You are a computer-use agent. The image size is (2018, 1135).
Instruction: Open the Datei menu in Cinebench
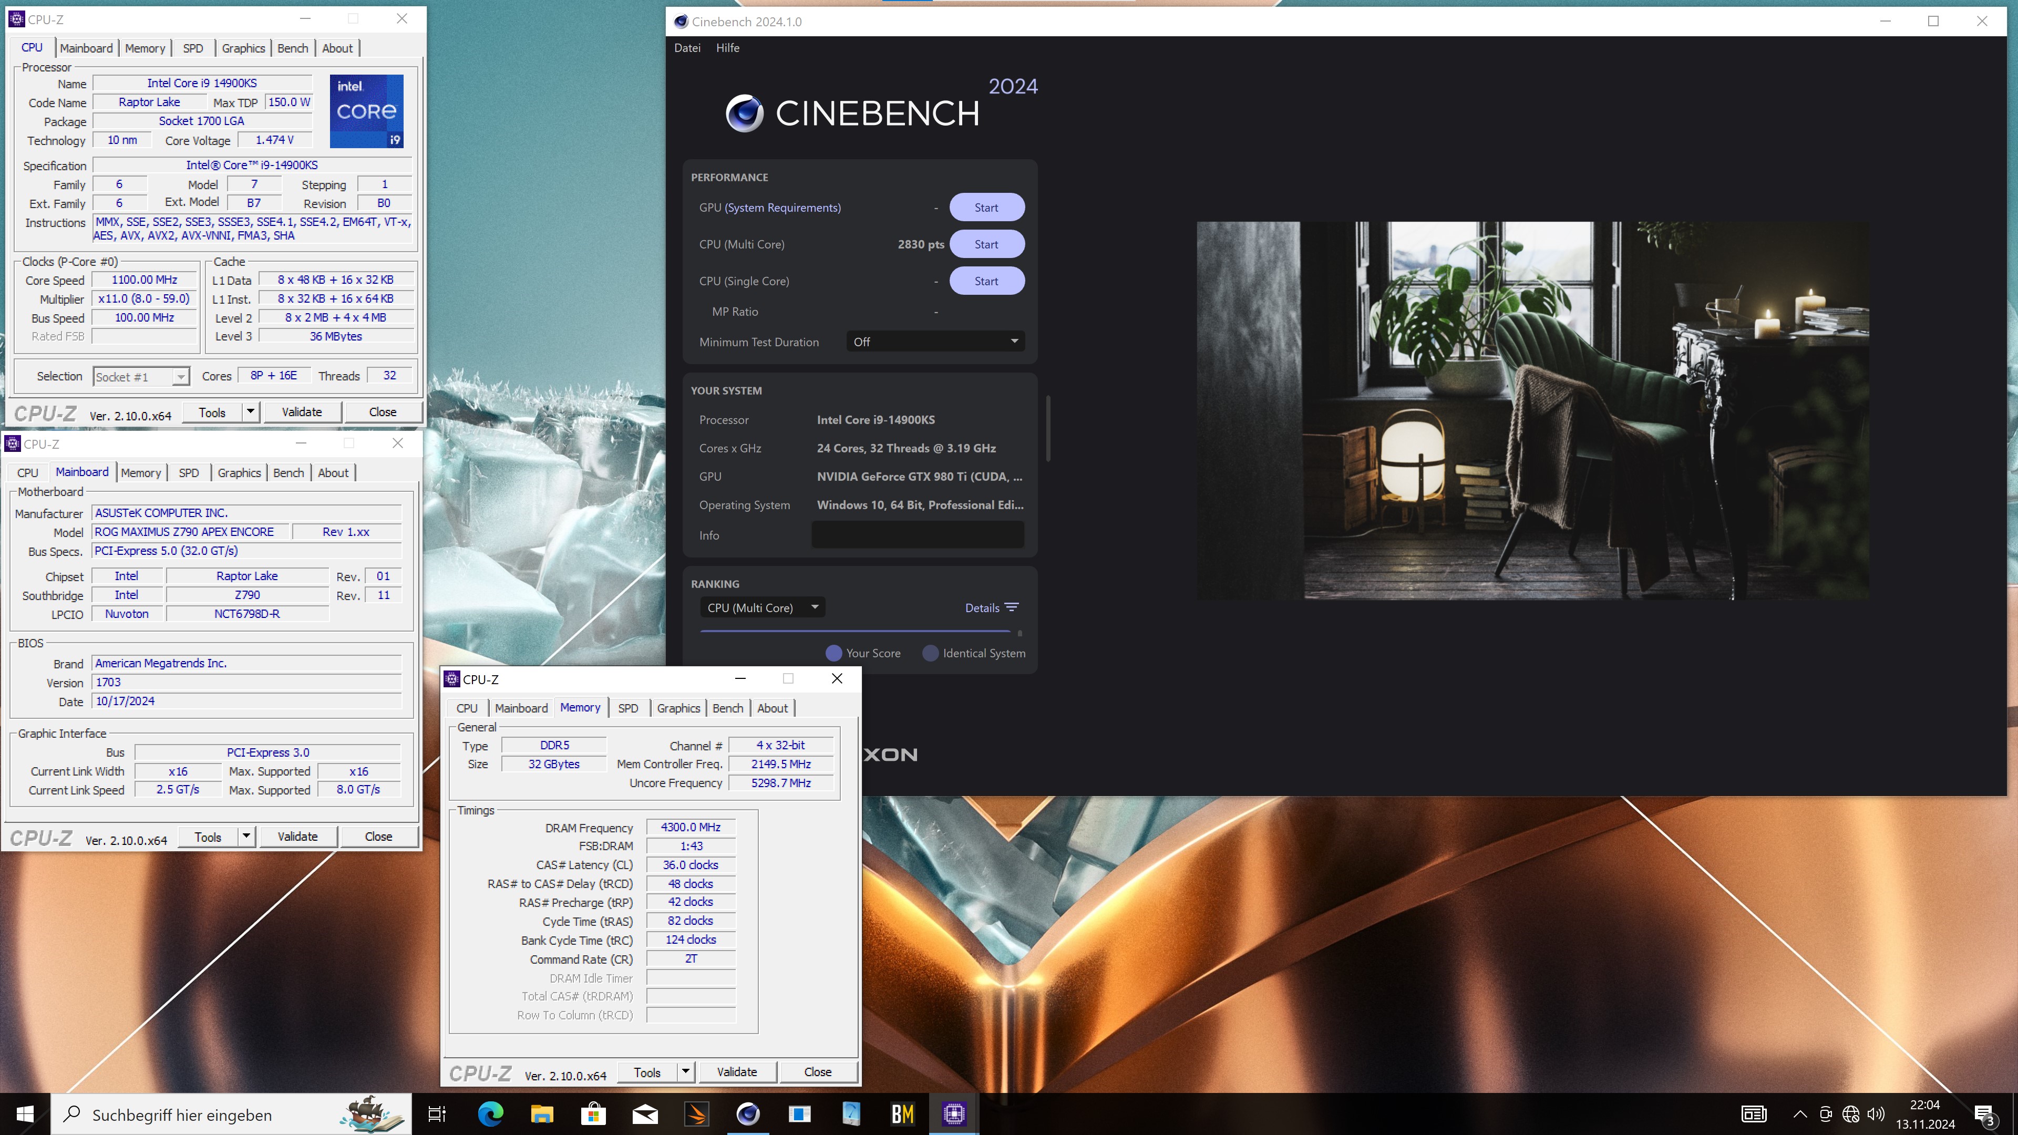point(687,48)
